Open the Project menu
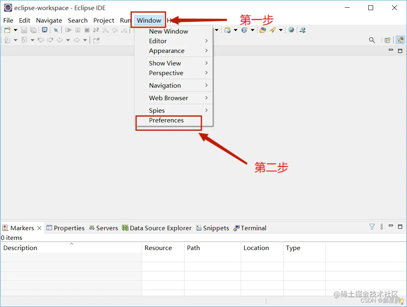The height and width of the screenshot is (307, 407). [103, 20]
